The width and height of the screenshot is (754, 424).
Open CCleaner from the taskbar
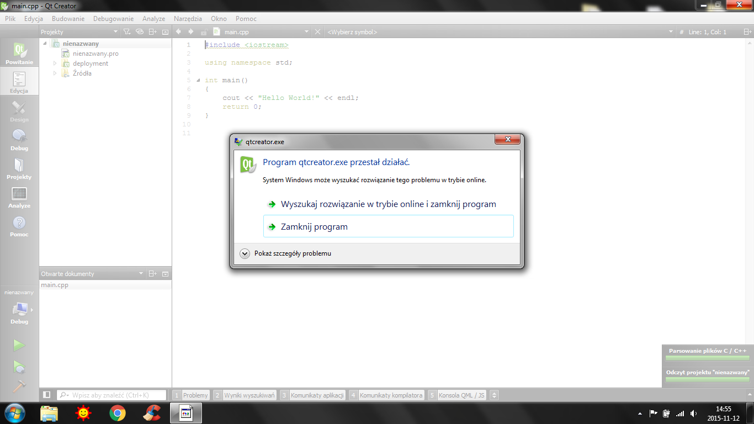[151, 412]
